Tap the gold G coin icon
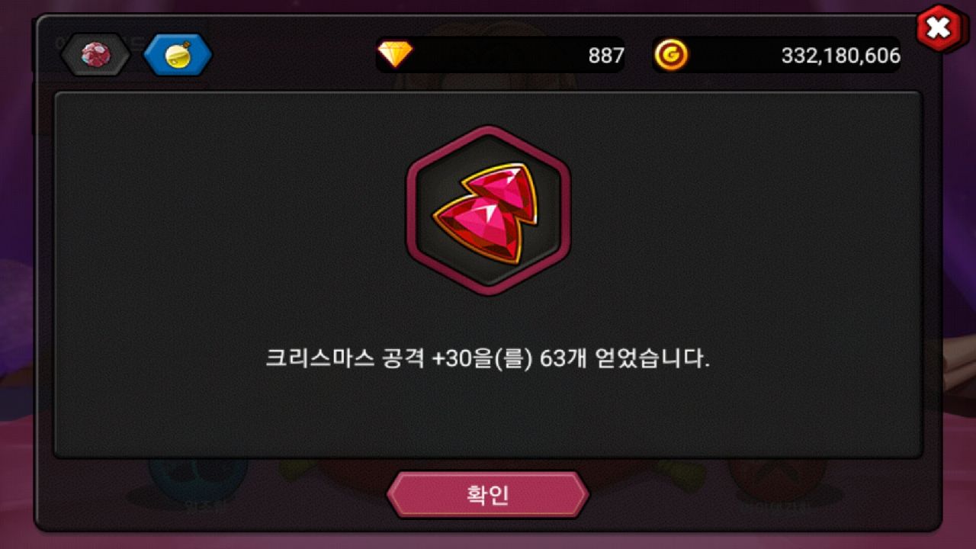The image size is (976, 549). (671, 55)
